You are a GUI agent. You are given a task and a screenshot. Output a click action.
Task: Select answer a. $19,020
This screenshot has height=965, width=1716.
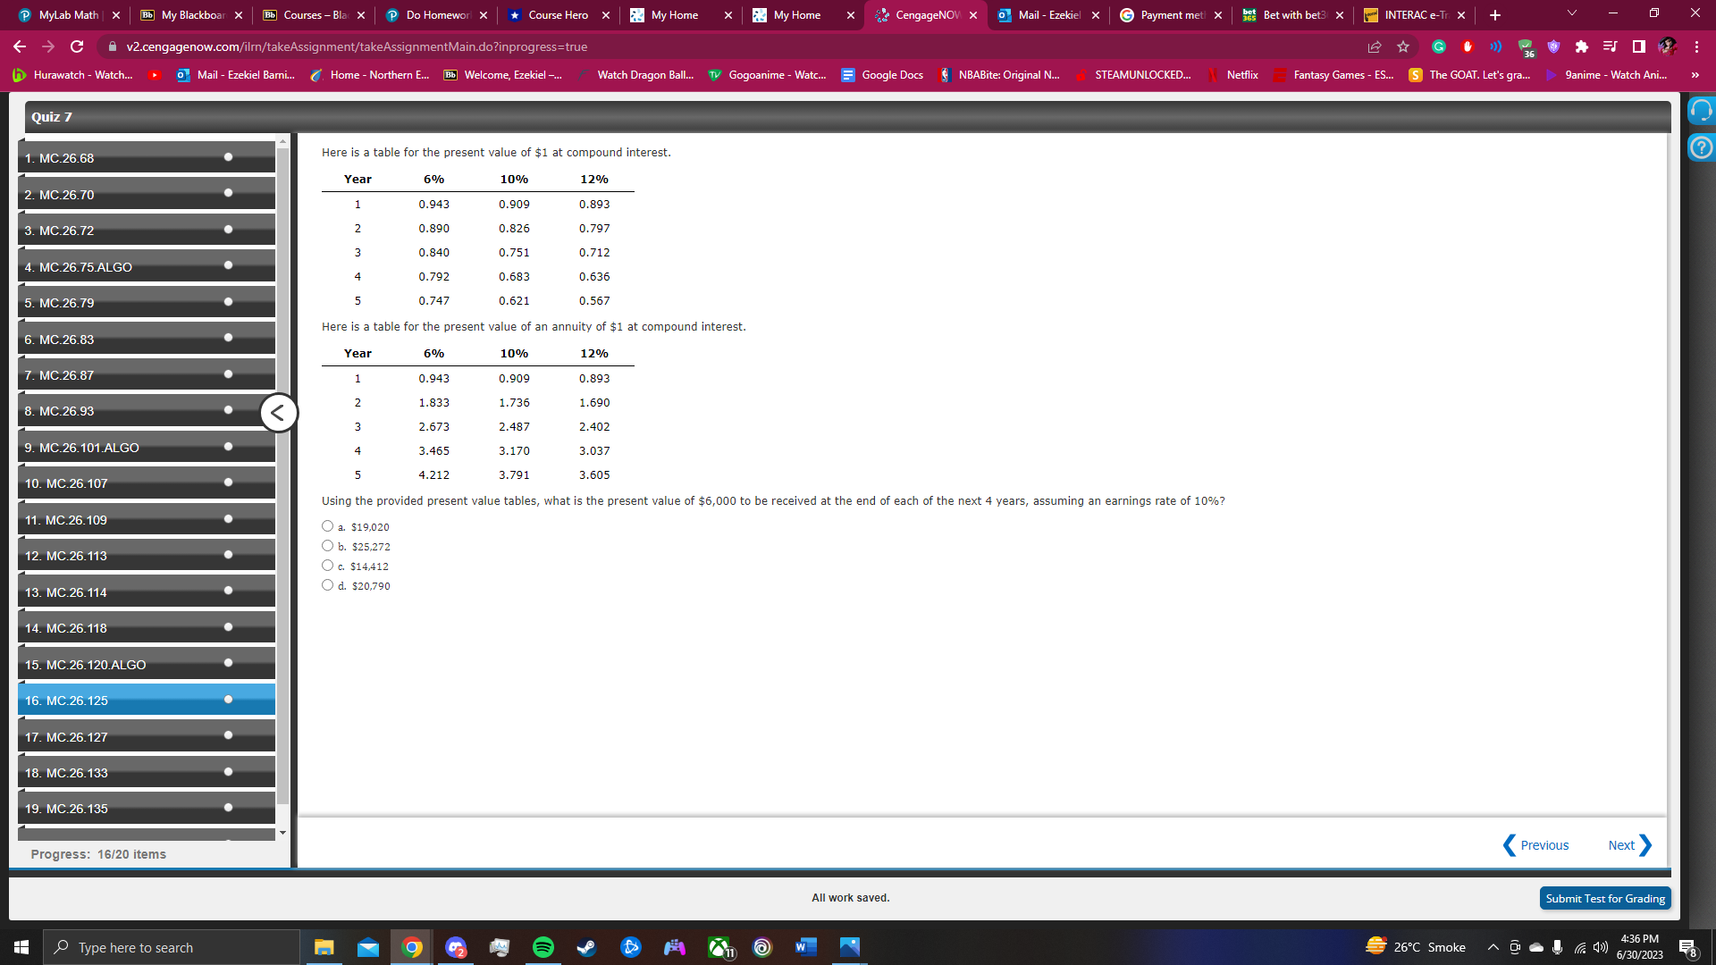tap(327, 525)
